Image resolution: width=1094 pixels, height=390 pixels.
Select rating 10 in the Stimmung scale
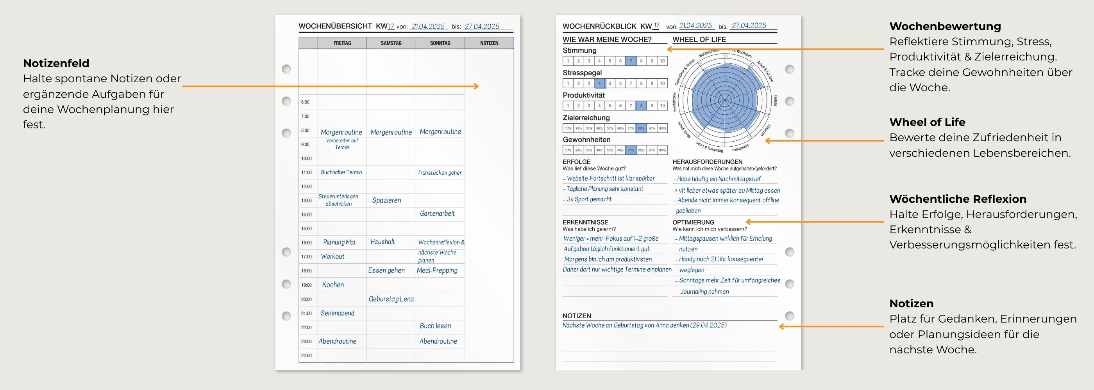point(662,61)
